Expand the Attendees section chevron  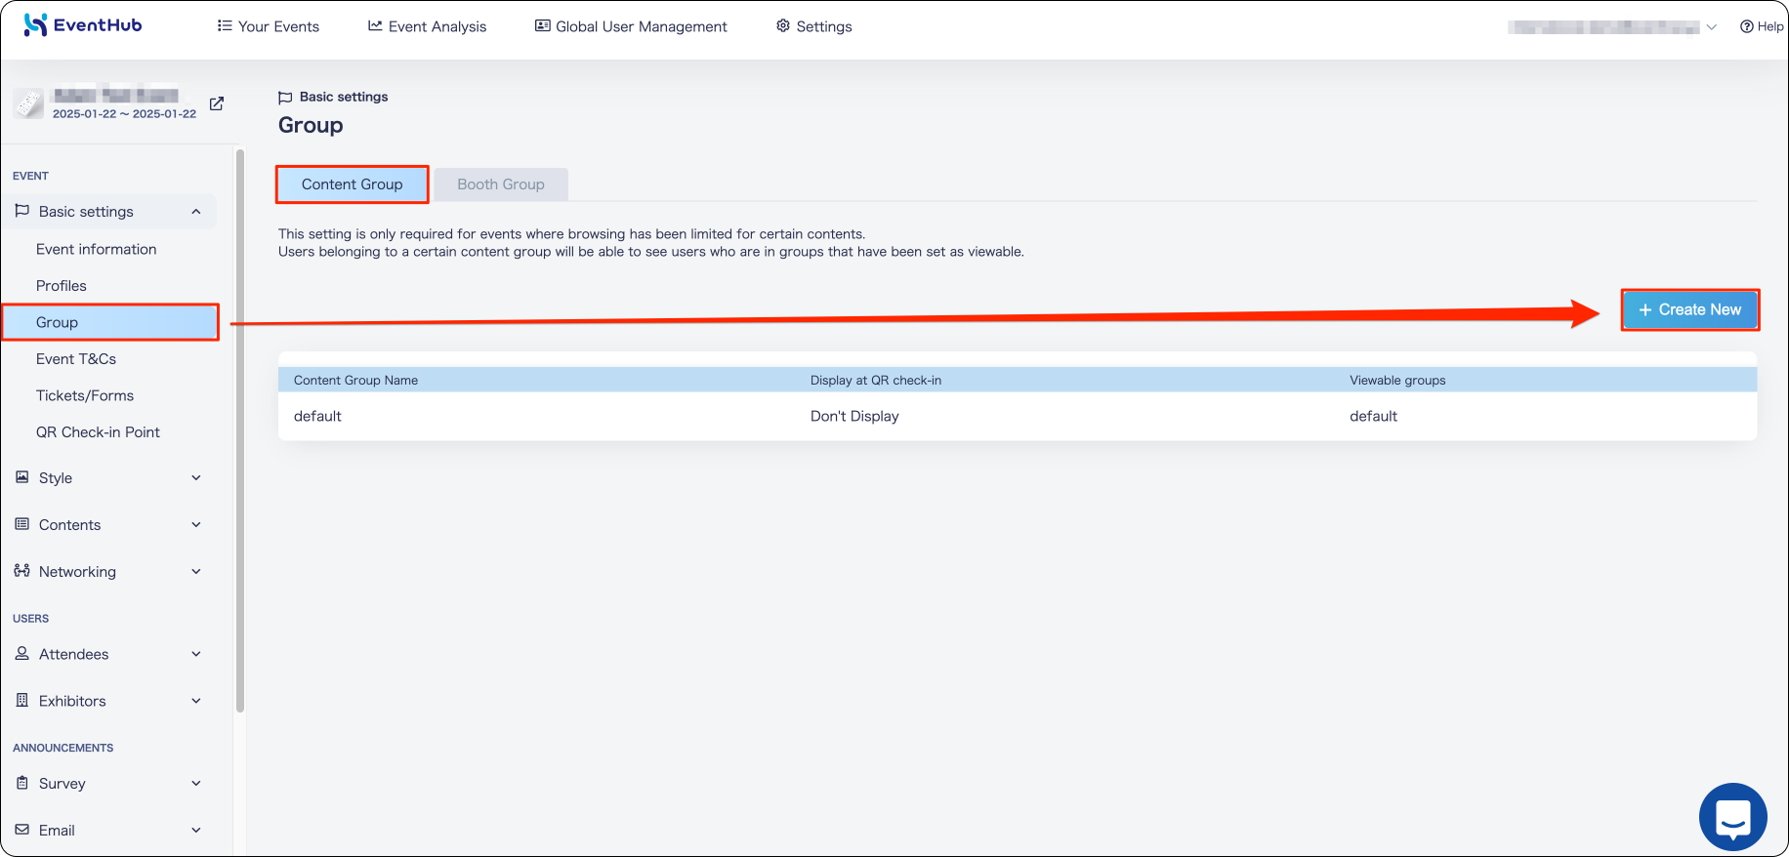tap(196, 654)
